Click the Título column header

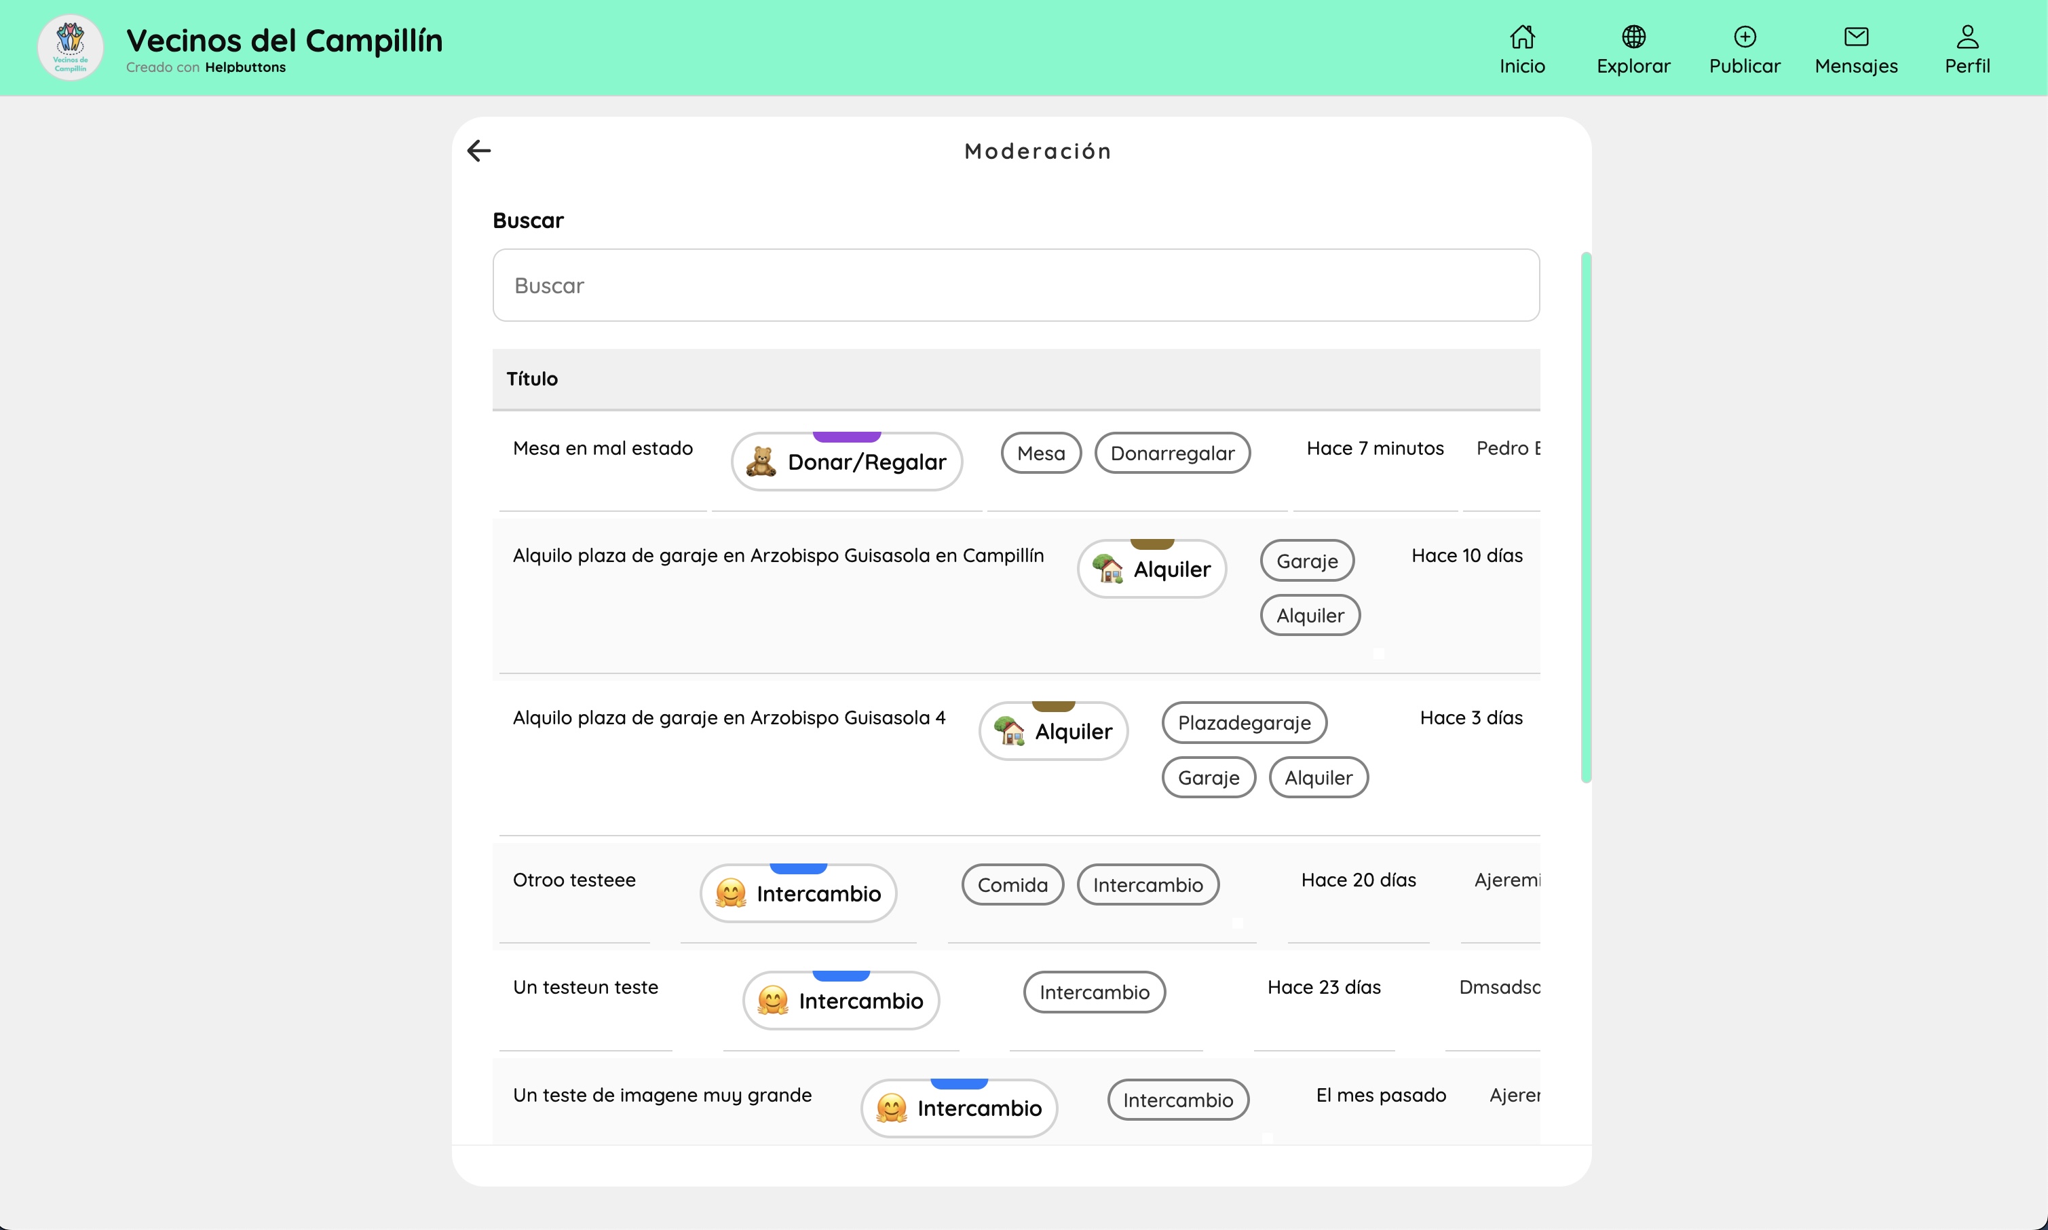tap(532, 379)
